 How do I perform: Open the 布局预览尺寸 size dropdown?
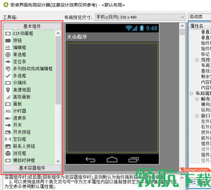[x=140, y=17]
